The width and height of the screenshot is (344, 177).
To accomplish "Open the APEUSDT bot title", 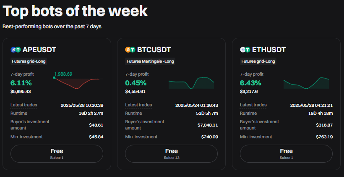I will point(39,50).
